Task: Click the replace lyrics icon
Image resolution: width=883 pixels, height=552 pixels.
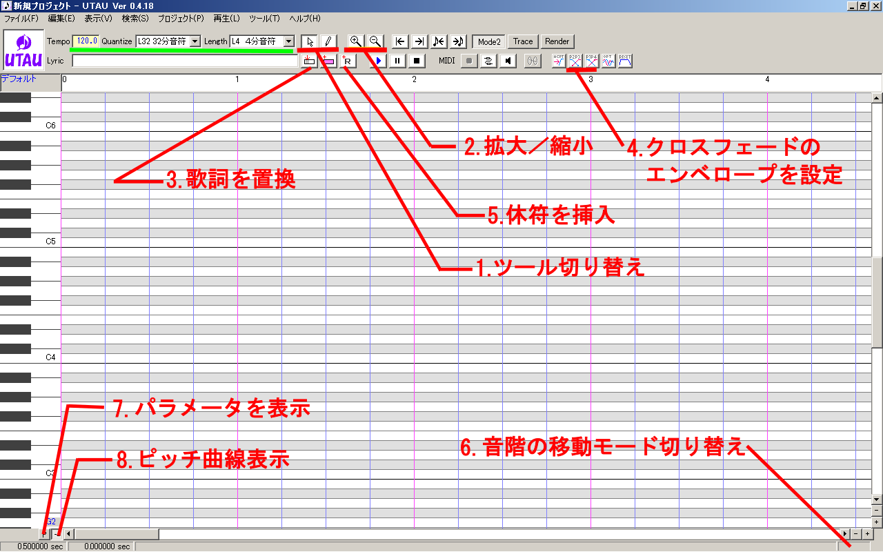Action: [x=309, y=61]
